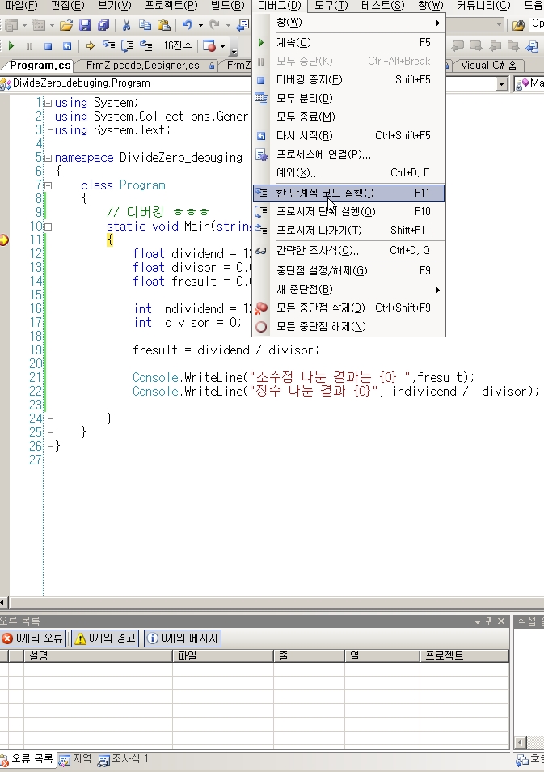Screen dimensions: 544x772
Task: Click the Step Into toolbar icon
Action: (108, 46)
